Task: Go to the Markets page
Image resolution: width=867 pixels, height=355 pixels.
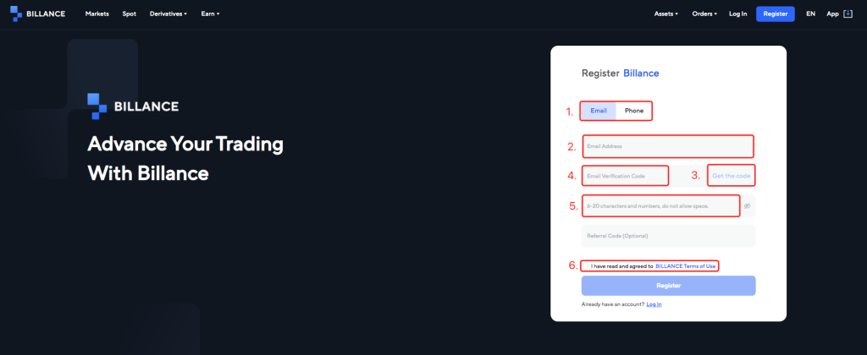Action: pos(97,14)
